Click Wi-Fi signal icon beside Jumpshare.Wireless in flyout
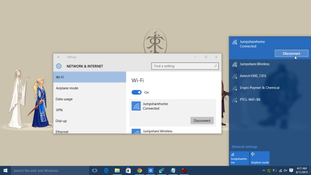Screen dimensions: 311x175 pos(235,64)
